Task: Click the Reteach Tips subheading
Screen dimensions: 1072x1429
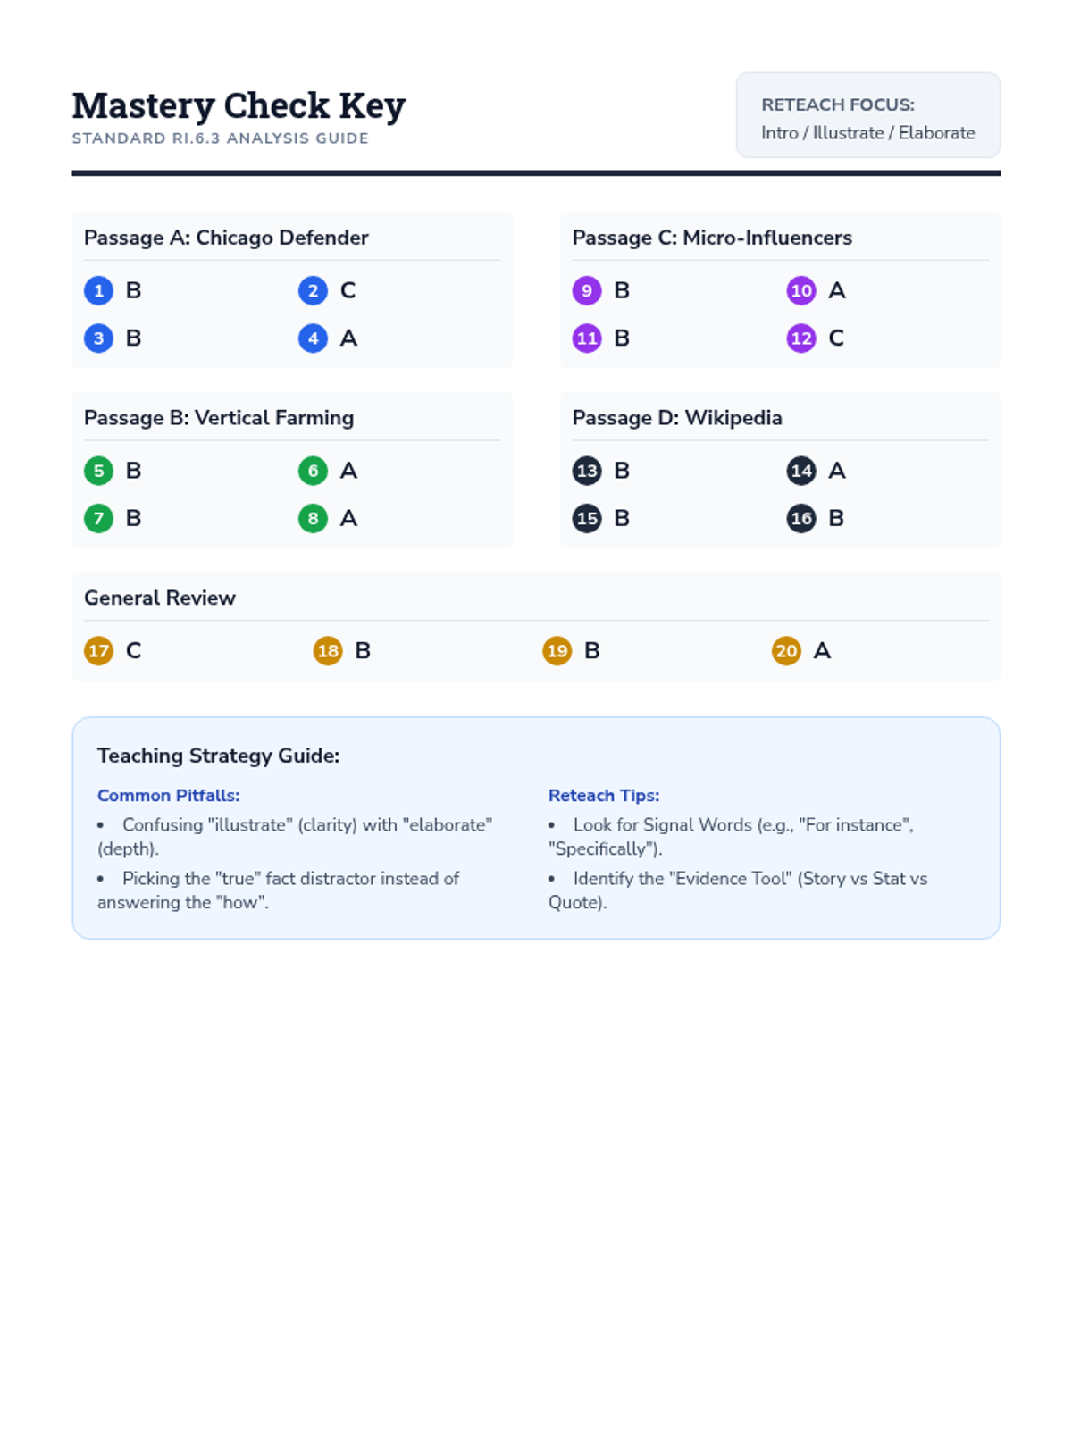Action: (x=604, y=796)
